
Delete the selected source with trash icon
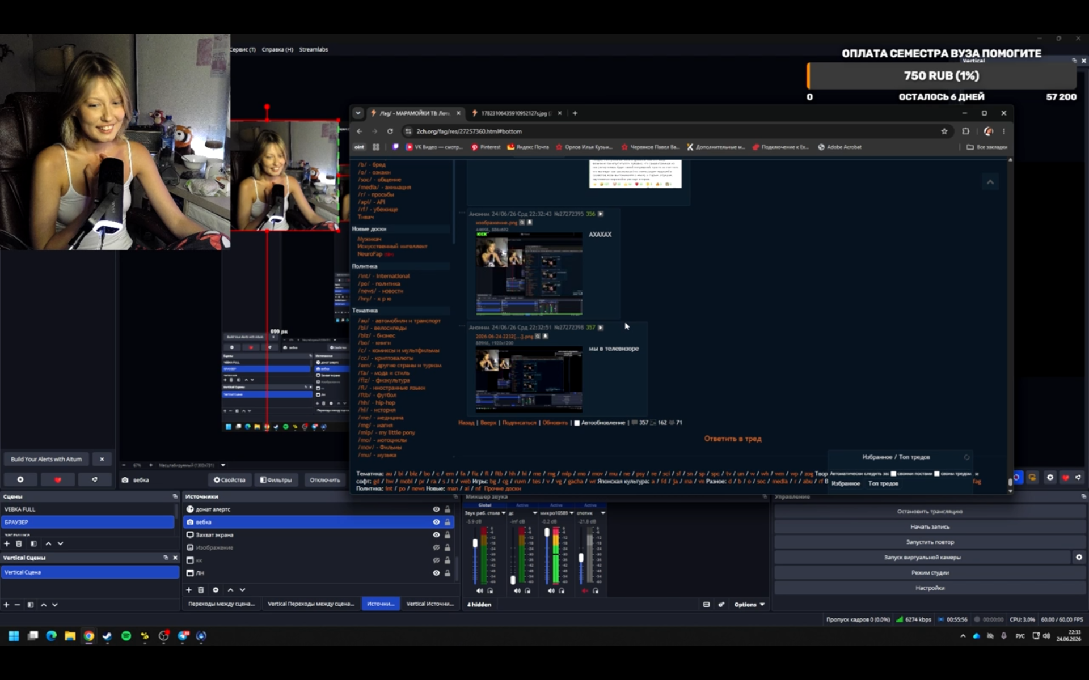click(x=201, y=590)
